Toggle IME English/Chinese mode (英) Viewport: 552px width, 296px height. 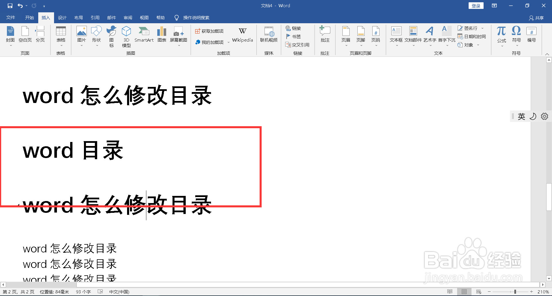tap(521, 116)
